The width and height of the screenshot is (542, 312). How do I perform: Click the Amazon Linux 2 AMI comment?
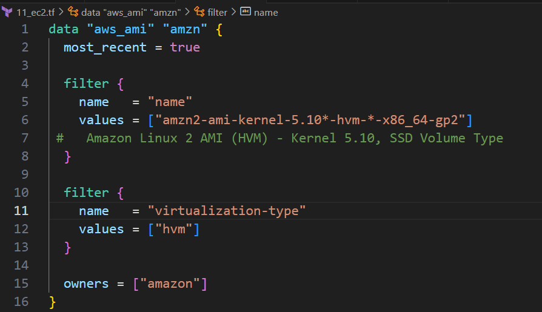(x=279, y=138)
